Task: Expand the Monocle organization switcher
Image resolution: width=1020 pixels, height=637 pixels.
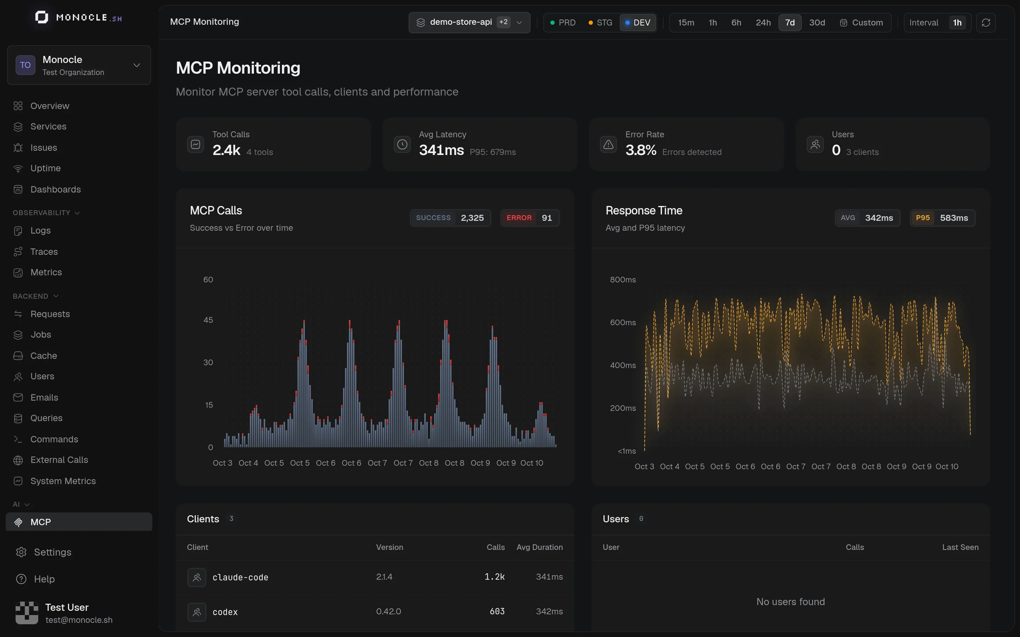Action: click(79, 65)
